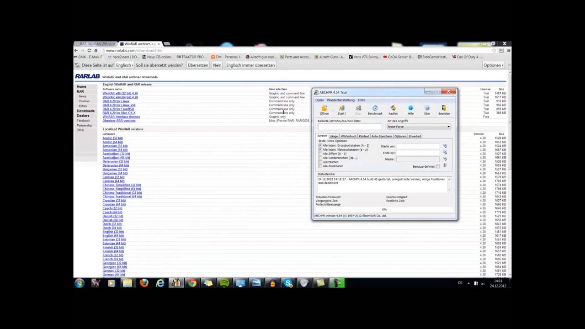
Task: Switch to the Erweitert tab
Action: coord(415,136)
